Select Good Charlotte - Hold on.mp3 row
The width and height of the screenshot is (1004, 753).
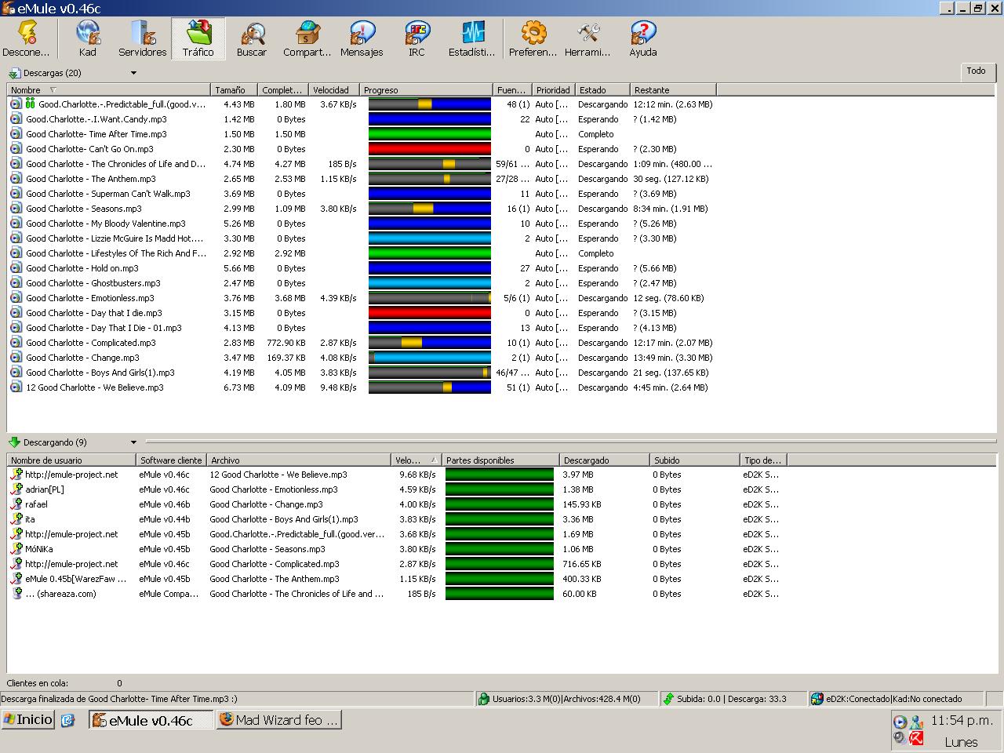361,268
